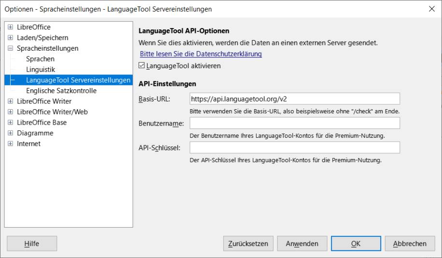Close the Optionen dialog window

[431, 9]
